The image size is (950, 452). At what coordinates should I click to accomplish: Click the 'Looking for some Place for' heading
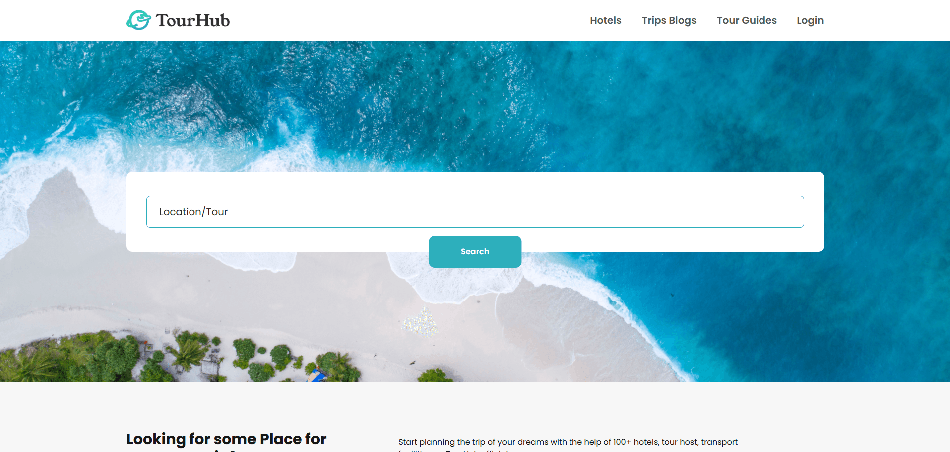pos(226,439)
